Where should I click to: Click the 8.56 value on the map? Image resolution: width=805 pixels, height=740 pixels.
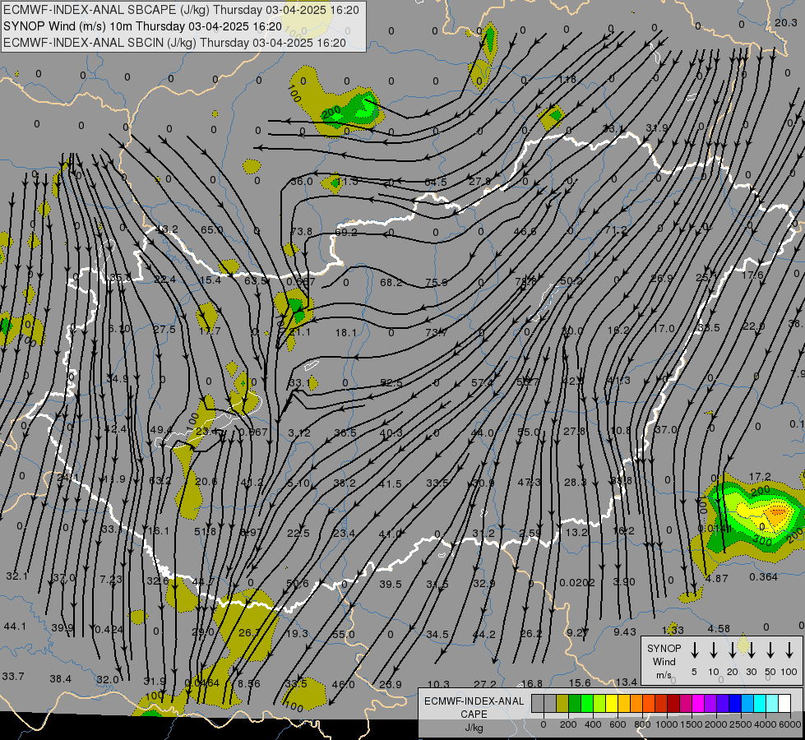[x=249, y=683]
